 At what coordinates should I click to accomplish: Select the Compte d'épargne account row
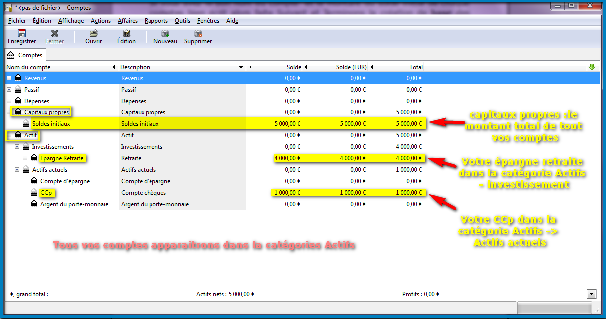click(x=65, y=181)
